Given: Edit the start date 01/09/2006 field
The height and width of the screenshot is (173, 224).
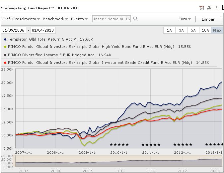Looking at the screenshot, I should pyautogui.click(x=13, y=30).
